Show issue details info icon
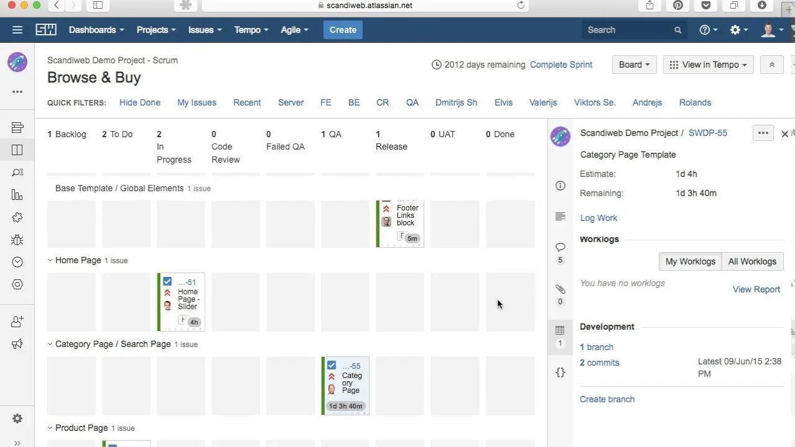 point(560,186)
